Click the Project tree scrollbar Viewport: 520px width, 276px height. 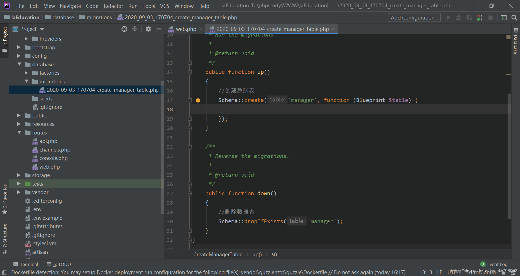162,147
